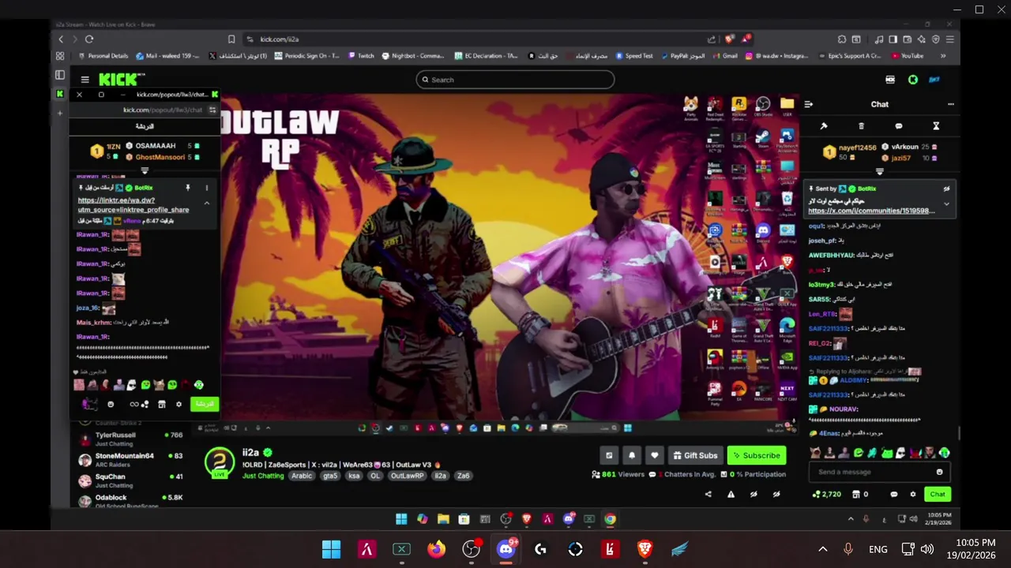Show hidden tray icons chevron on the taskbar
Viewport: 1011px width, 568px height.
tap(822, 549)
